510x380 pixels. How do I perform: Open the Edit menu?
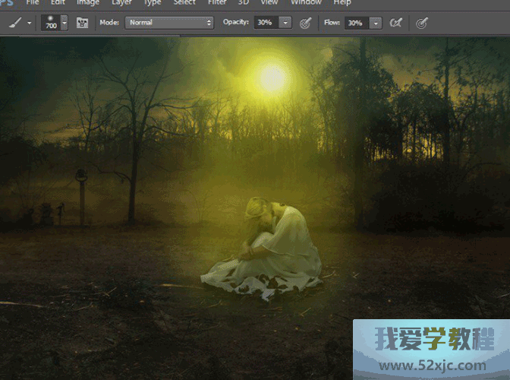coord(58,3)
